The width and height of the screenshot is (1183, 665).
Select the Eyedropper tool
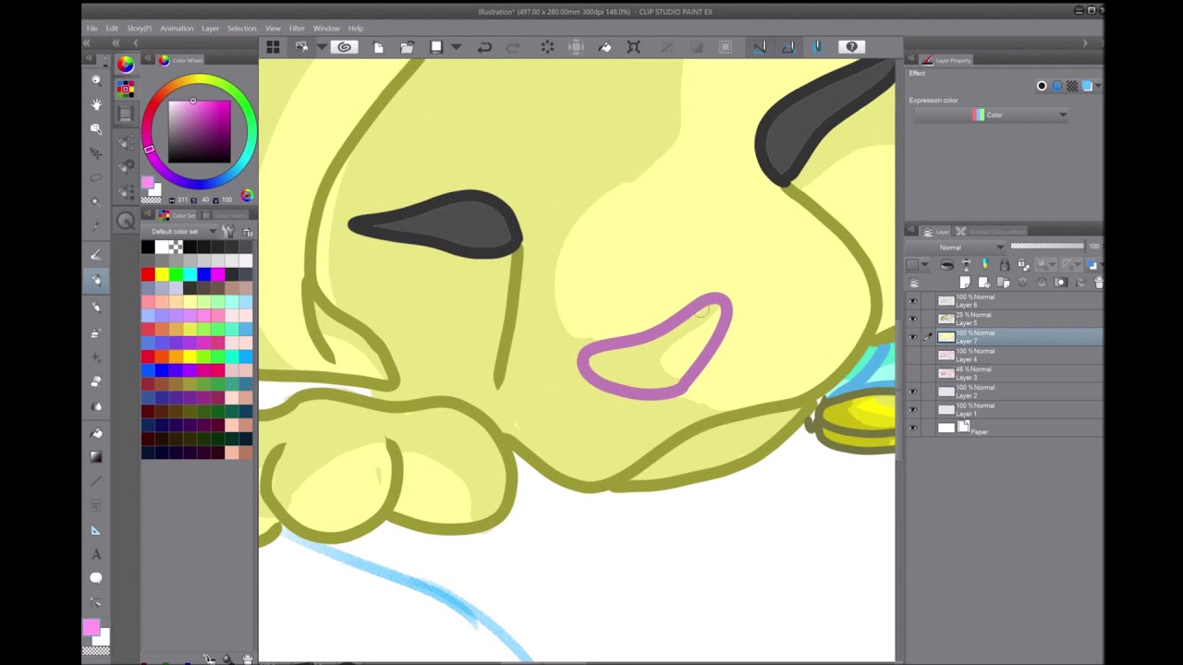click(x=96, y=225)
